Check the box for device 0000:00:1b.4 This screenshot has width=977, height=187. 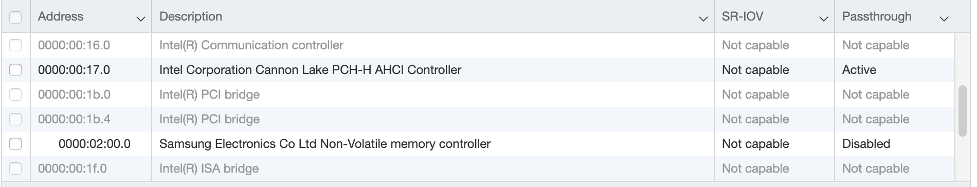15,119
